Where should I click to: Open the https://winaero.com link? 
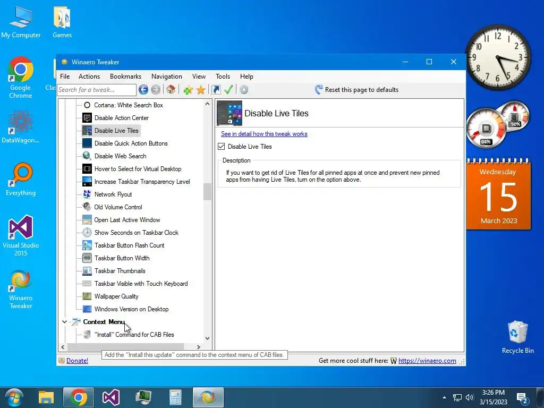tap(427, 361)
